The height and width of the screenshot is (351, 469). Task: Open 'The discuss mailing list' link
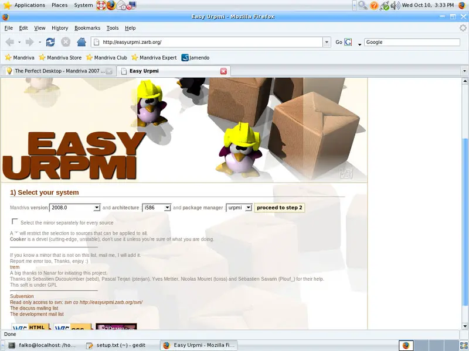tap(34, 308)
